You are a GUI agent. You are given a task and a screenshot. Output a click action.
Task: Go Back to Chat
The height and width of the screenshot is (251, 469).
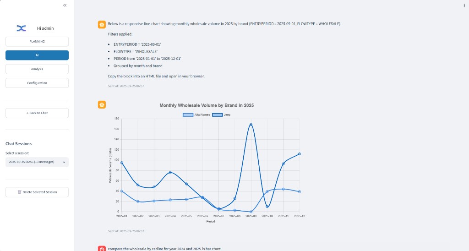37,113
